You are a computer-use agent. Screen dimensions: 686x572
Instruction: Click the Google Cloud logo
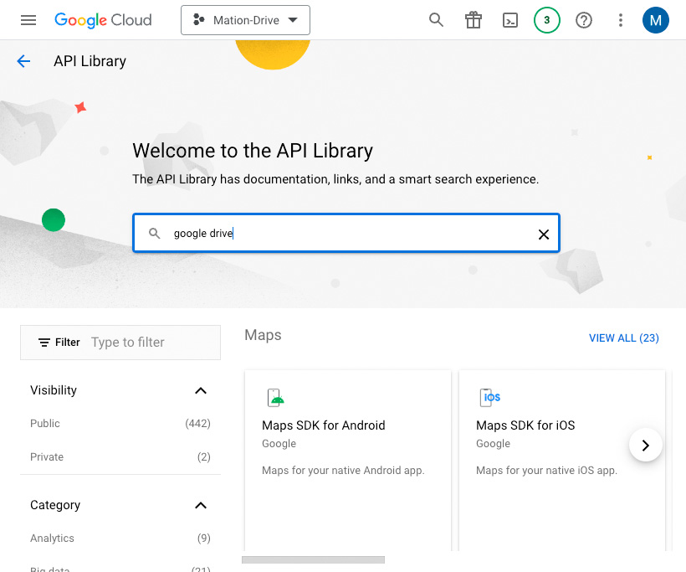(x=103, y=20)
